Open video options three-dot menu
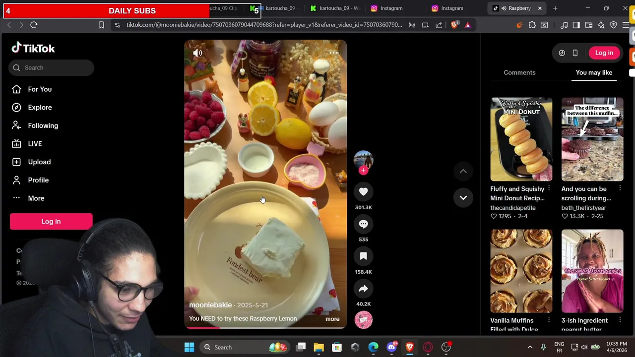The image size is (635, 357). coord(333,53)
